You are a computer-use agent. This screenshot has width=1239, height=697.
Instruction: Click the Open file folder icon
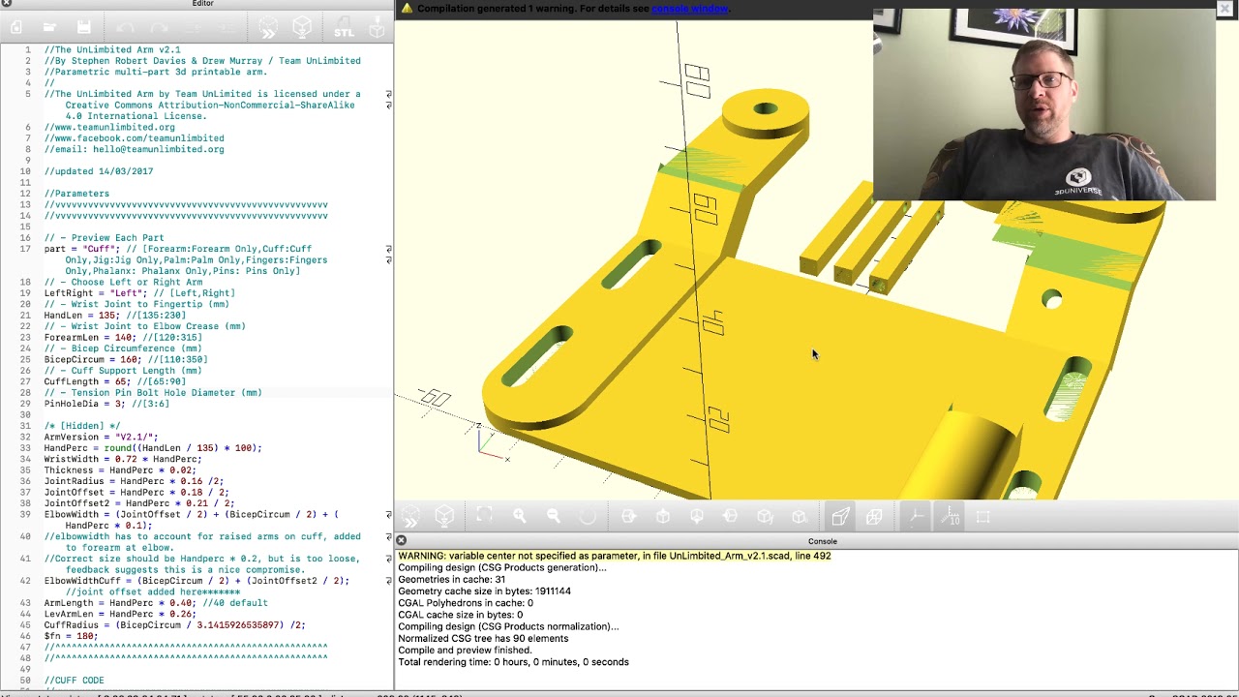(49, 28)
